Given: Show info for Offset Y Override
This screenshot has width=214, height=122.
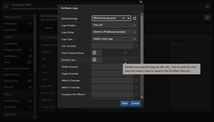Looking at the screenshot, I should 136,87.
